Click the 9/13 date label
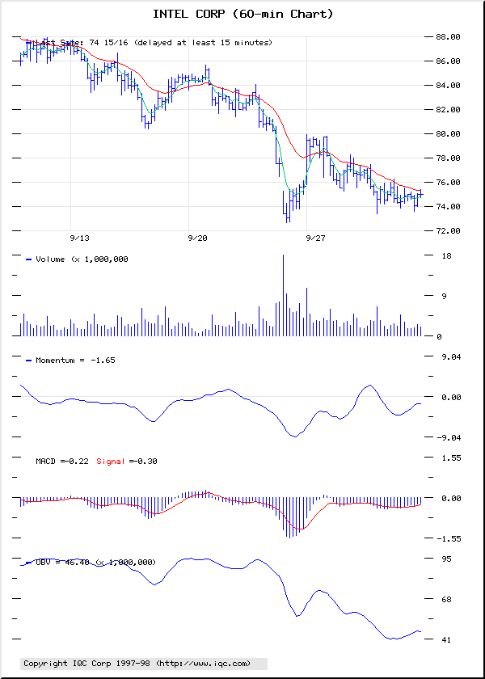 click(80, 238)
